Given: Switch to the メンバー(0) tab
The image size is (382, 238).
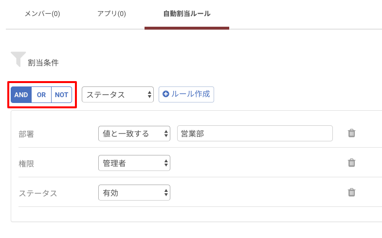Looking at the screenshot, I should pos(42,14).
